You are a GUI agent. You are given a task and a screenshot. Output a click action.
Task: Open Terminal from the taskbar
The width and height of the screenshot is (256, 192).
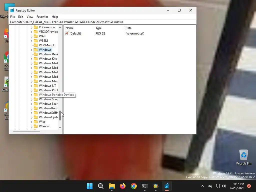[x=145, y=186]
